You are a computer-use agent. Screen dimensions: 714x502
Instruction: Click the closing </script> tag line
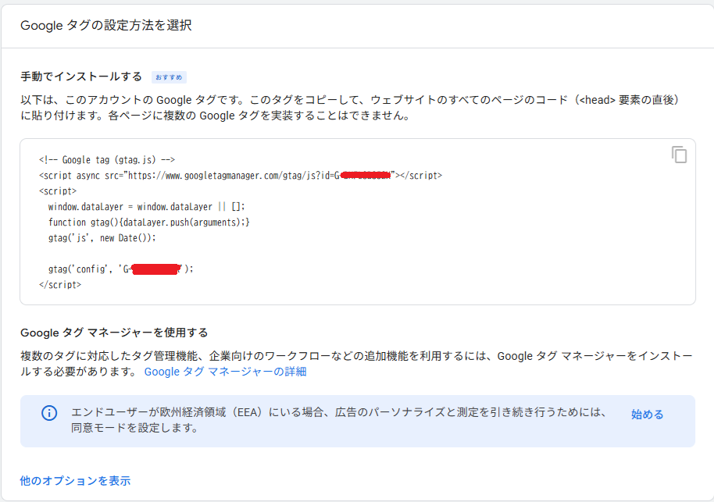click(x=60, y=284)
